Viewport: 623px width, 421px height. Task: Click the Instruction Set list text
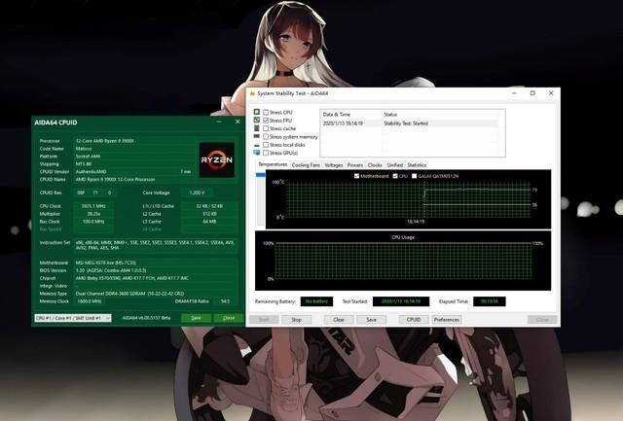click(x=155, y=245)
